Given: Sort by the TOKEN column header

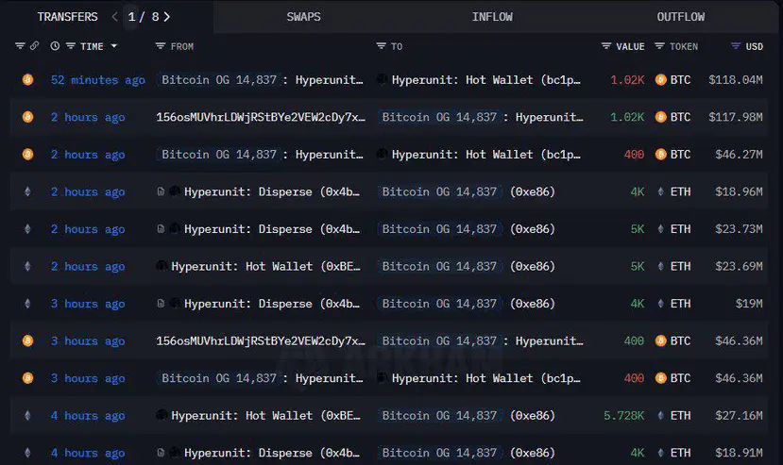Looking at the screenshot, I should click(684, 46).
